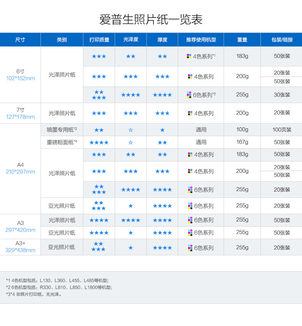Click the A3+ 329*438mm size cell

20,247
